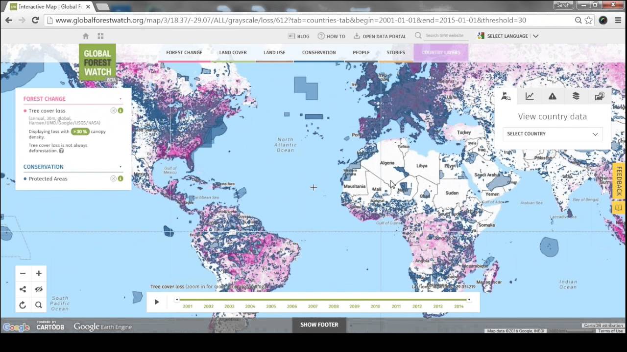The width and height of the screenshot is (627, 352).
Task: Click the browser URL address bar
Action: [309, 20]
